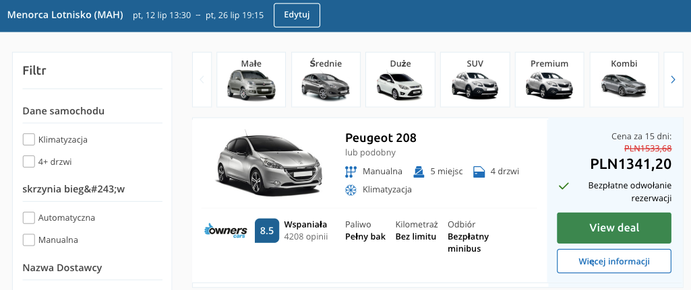This screenshot has width=691, height=290.
Task: Switch to the SUV category
Action: tap(475, 79)
